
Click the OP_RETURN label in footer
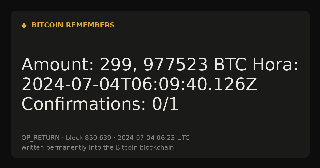click(41, 138)
